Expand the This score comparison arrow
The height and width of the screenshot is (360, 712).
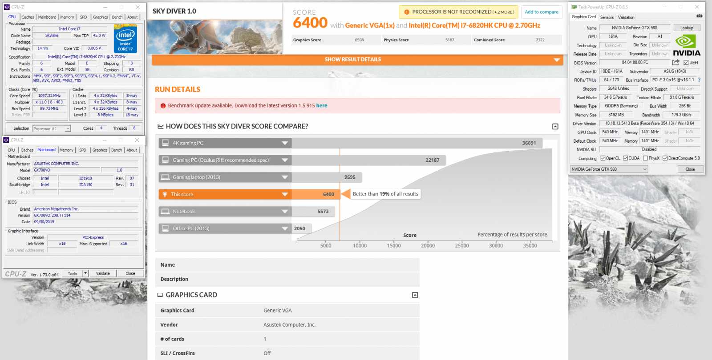tap(285, 194)
